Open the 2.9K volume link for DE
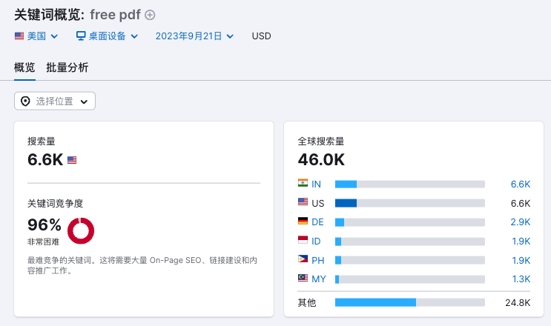This screenshot has height=326, width=551. [520, 222]
